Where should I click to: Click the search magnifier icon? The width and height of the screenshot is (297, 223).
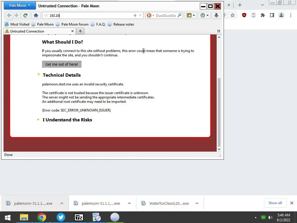[179, 15]
